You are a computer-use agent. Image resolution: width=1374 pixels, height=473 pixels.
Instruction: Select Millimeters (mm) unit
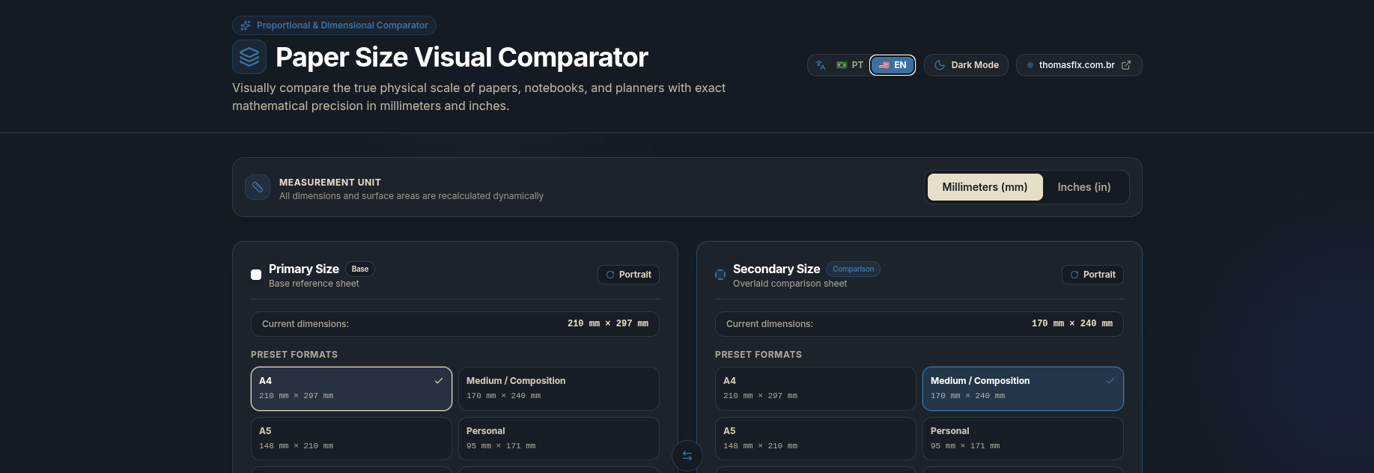coord(985,187)
